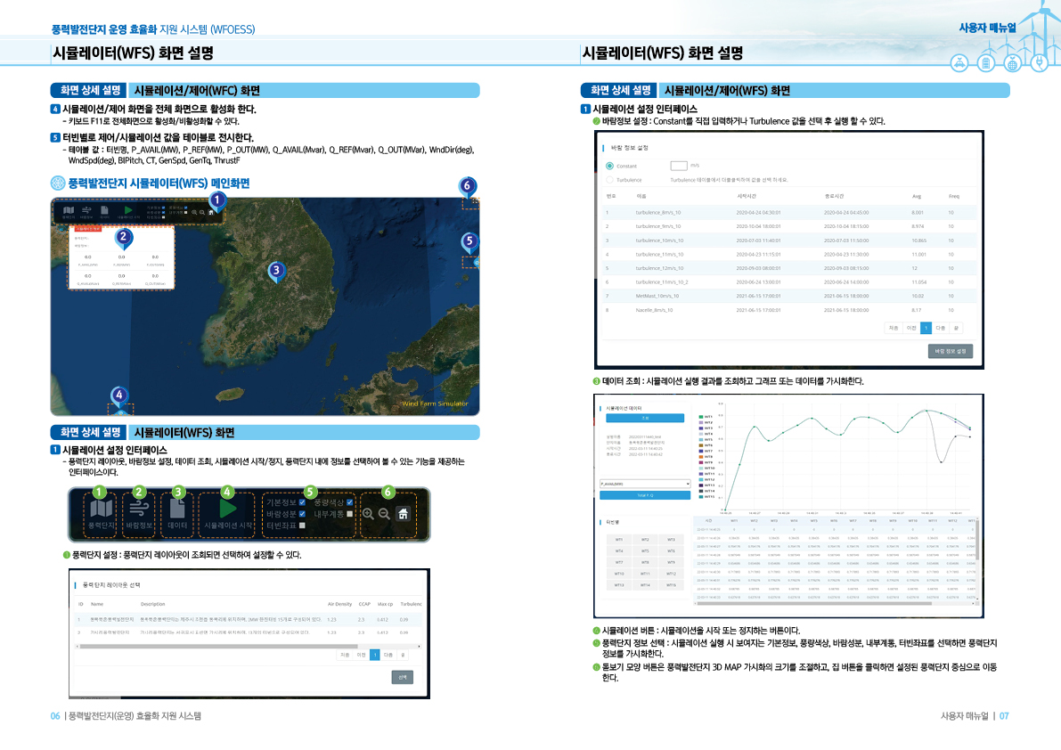Select the WT1 turbine button

coord(619,540)
